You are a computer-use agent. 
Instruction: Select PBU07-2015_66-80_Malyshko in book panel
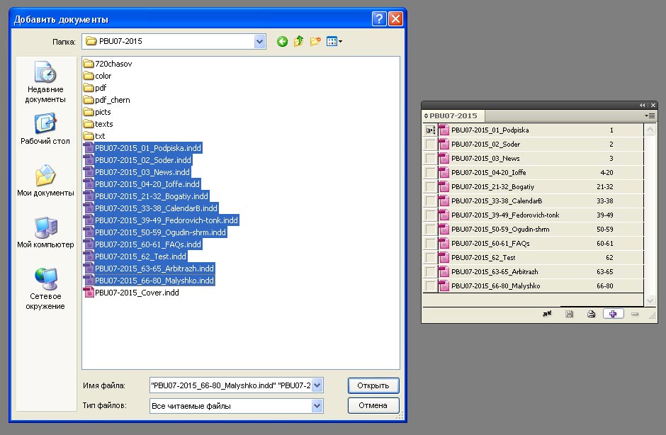534,286
